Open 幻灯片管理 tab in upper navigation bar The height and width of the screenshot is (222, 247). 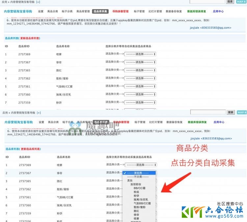tap(155, 11)
